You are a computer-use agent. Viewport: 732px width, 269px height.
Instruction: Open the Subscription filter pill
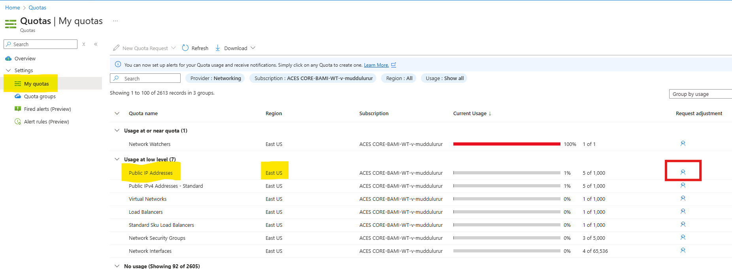pos(313,78)
